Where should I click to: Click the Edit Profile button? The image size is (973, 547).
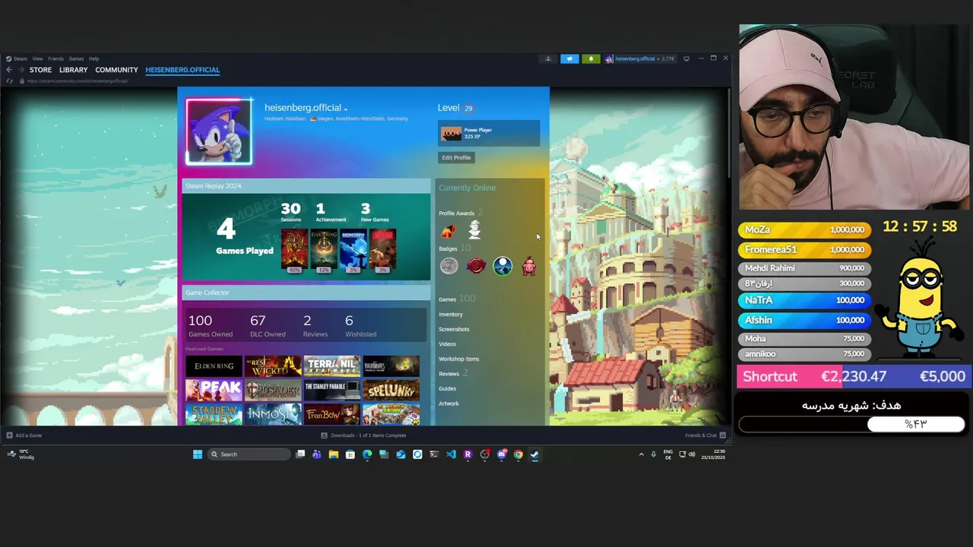pos(456,157)
